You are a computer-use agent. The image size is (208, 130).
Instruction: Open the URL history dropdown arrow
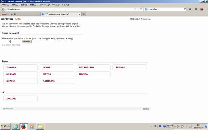tap(138, 9)
